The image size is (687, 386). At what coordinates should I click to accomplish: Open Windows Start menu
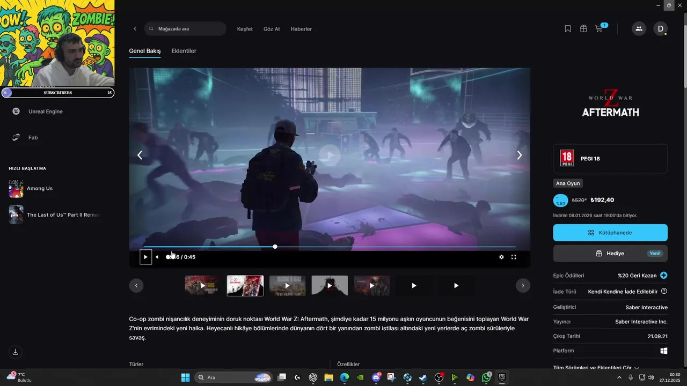(186, 377)
